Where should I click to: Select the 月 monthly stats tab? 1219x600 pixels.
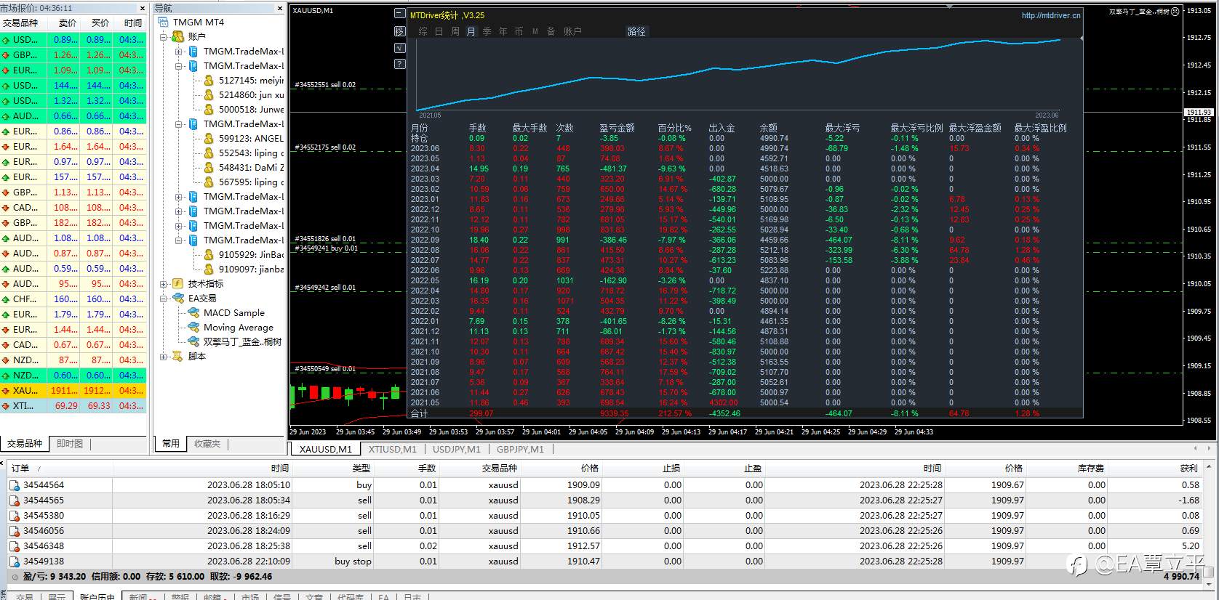471,31
